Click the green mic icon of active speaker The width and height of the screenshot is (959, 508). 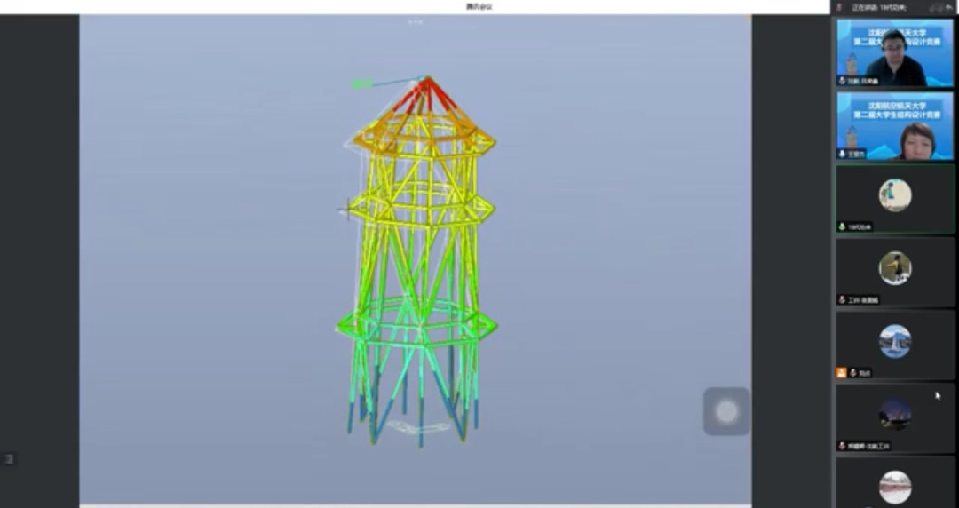coord(842,227)
